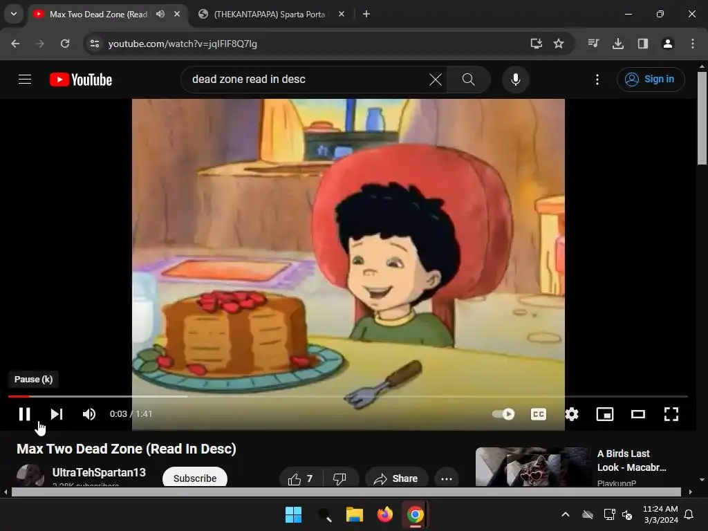Reload the current page
This screenshot has height=531, width=708.
[65, 44]
